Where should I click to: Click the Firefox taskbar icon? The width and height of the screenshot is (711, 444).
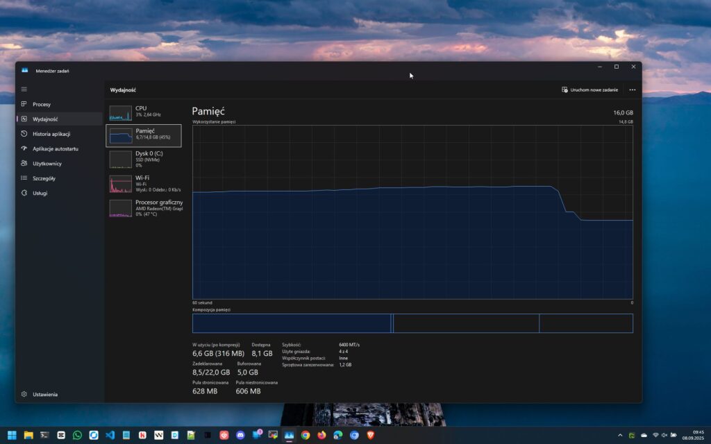coord(321,435)
